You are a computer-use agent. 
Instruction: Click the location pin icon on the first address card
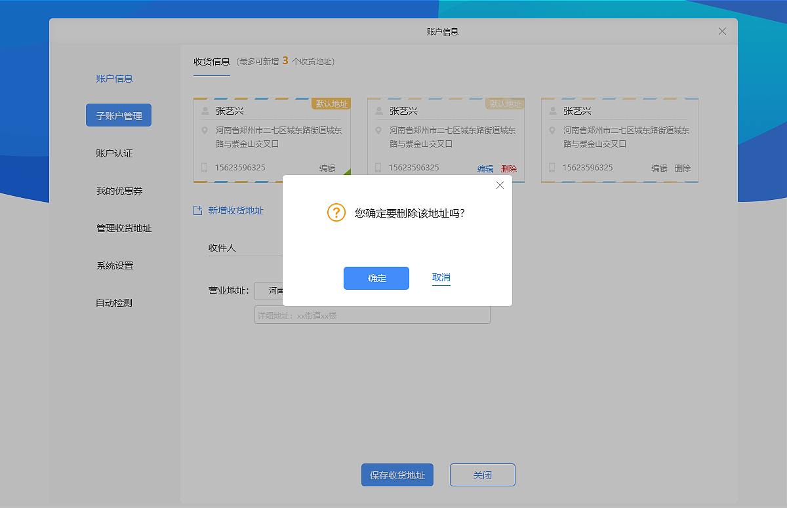[204, 130]
